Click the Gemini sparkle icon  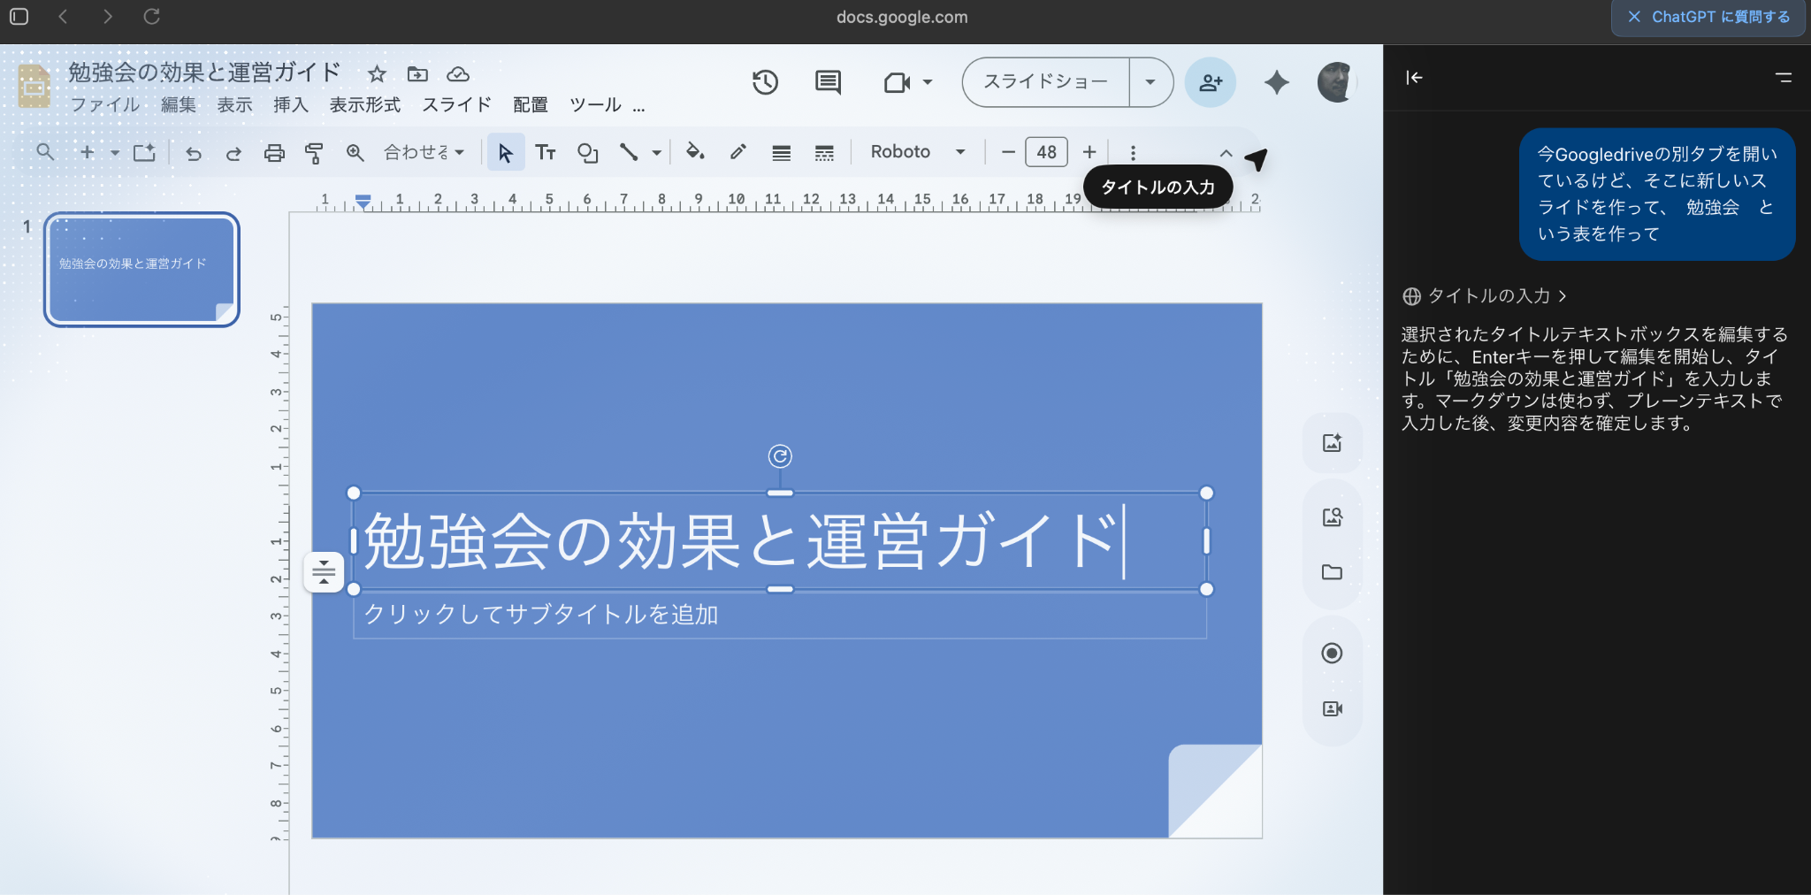[1276, 82]
